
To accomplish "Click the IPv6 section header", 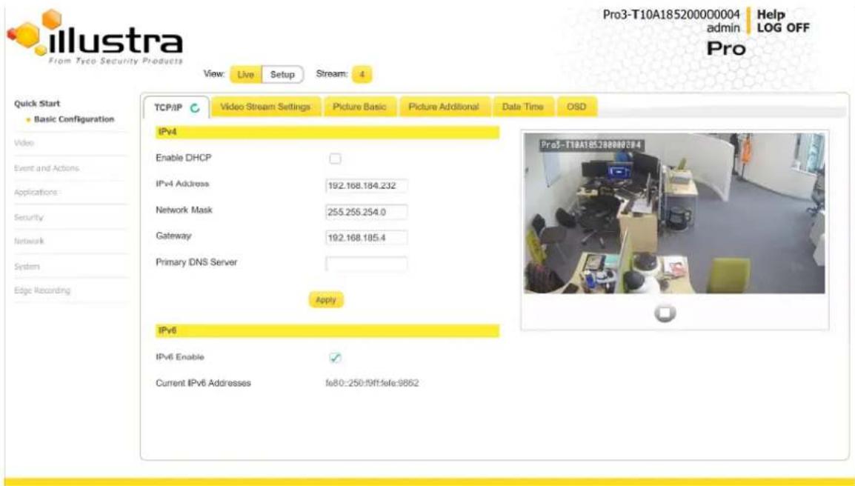I will click(x=327, y=330).
